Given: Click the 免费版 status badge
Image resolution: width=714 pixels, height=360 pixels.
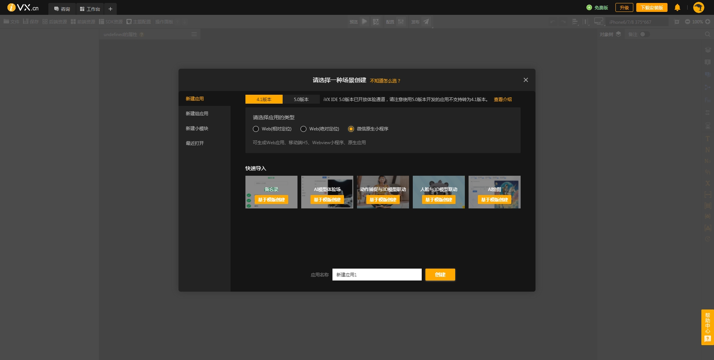Looking at the screenshot, I should (597, 7).
